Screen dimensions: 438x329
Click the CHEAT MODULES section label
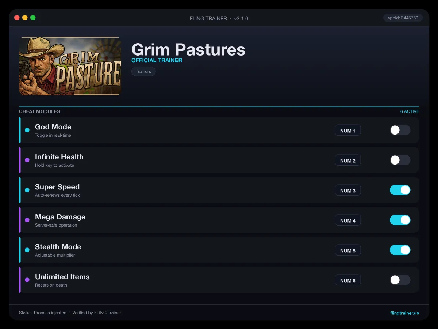(x=39, y=111)
